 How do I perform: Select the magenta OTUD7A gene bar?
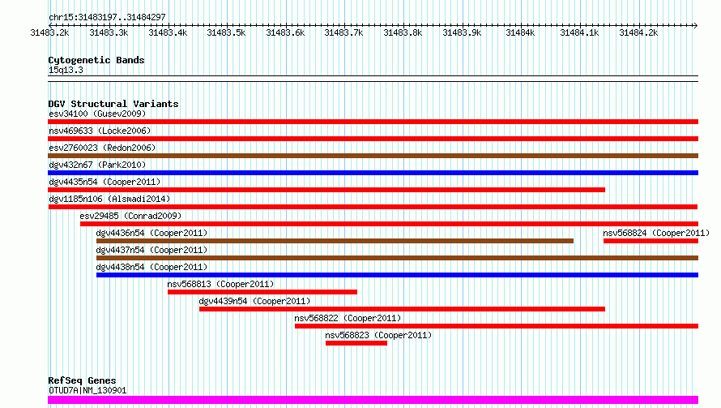coord(373,400)
